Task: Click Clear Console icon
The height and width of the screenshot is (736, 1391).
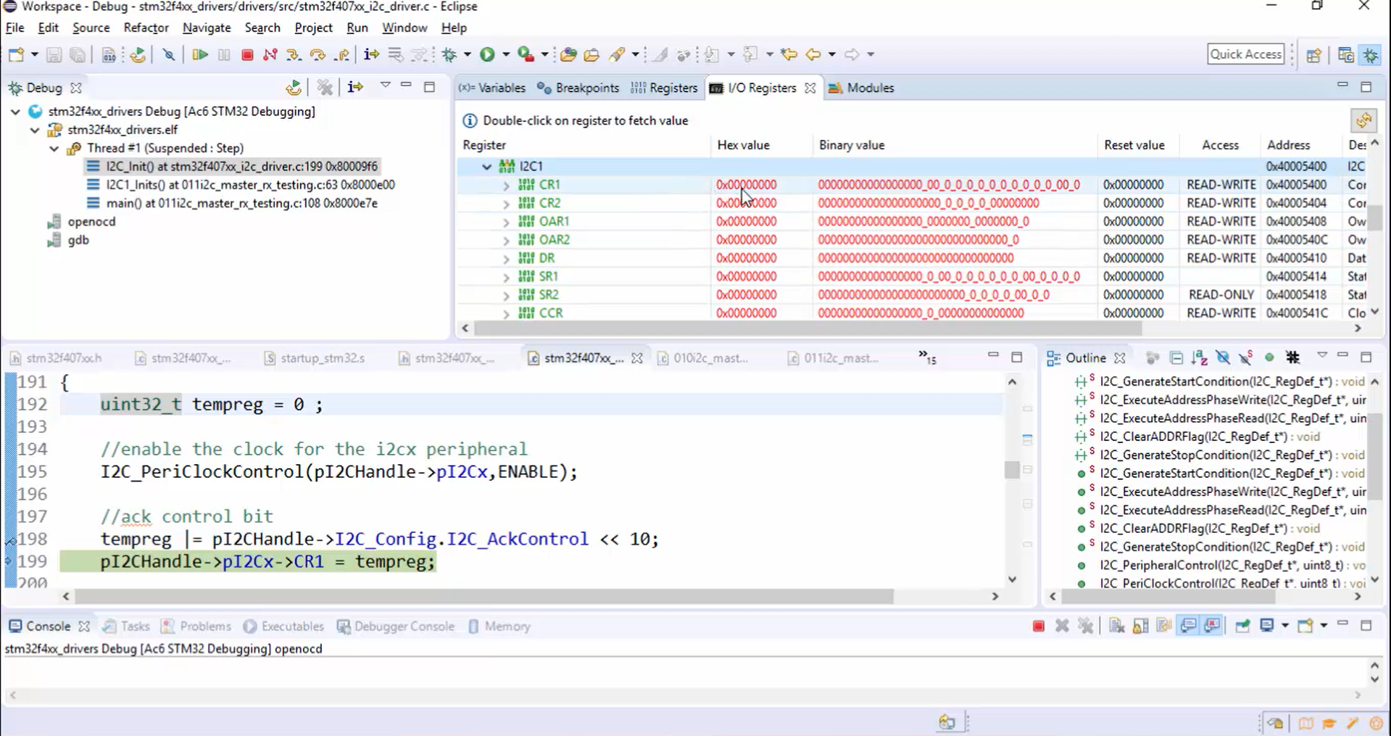Action: (x=1116, y=626)
